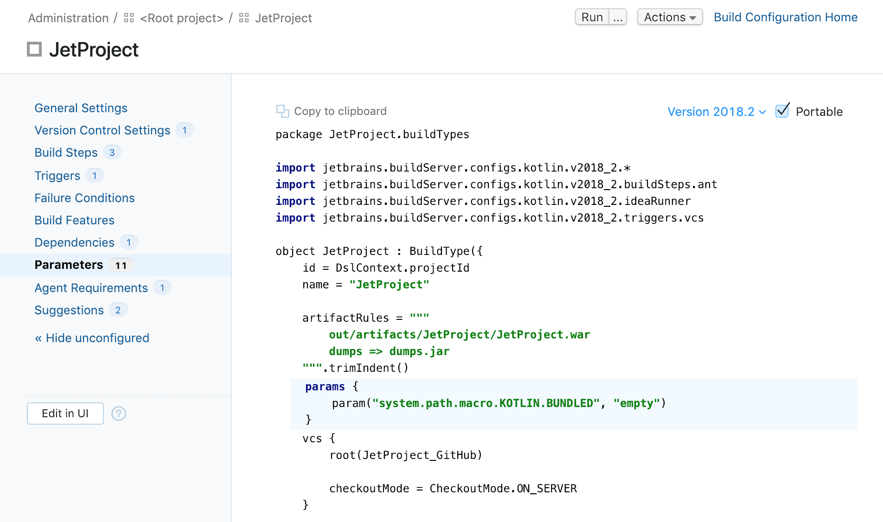Click the object JetProject : BuildType line

coord(379,251)
